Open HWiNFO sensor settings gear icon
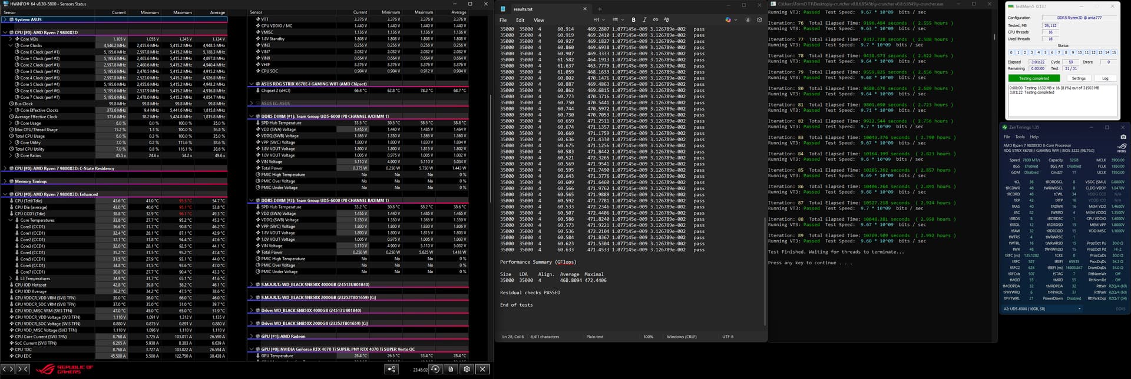 [467, 369]
